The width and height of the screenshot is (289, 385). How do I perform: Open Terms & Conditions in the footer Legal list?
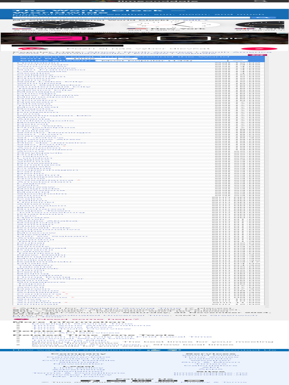point(78,373)
